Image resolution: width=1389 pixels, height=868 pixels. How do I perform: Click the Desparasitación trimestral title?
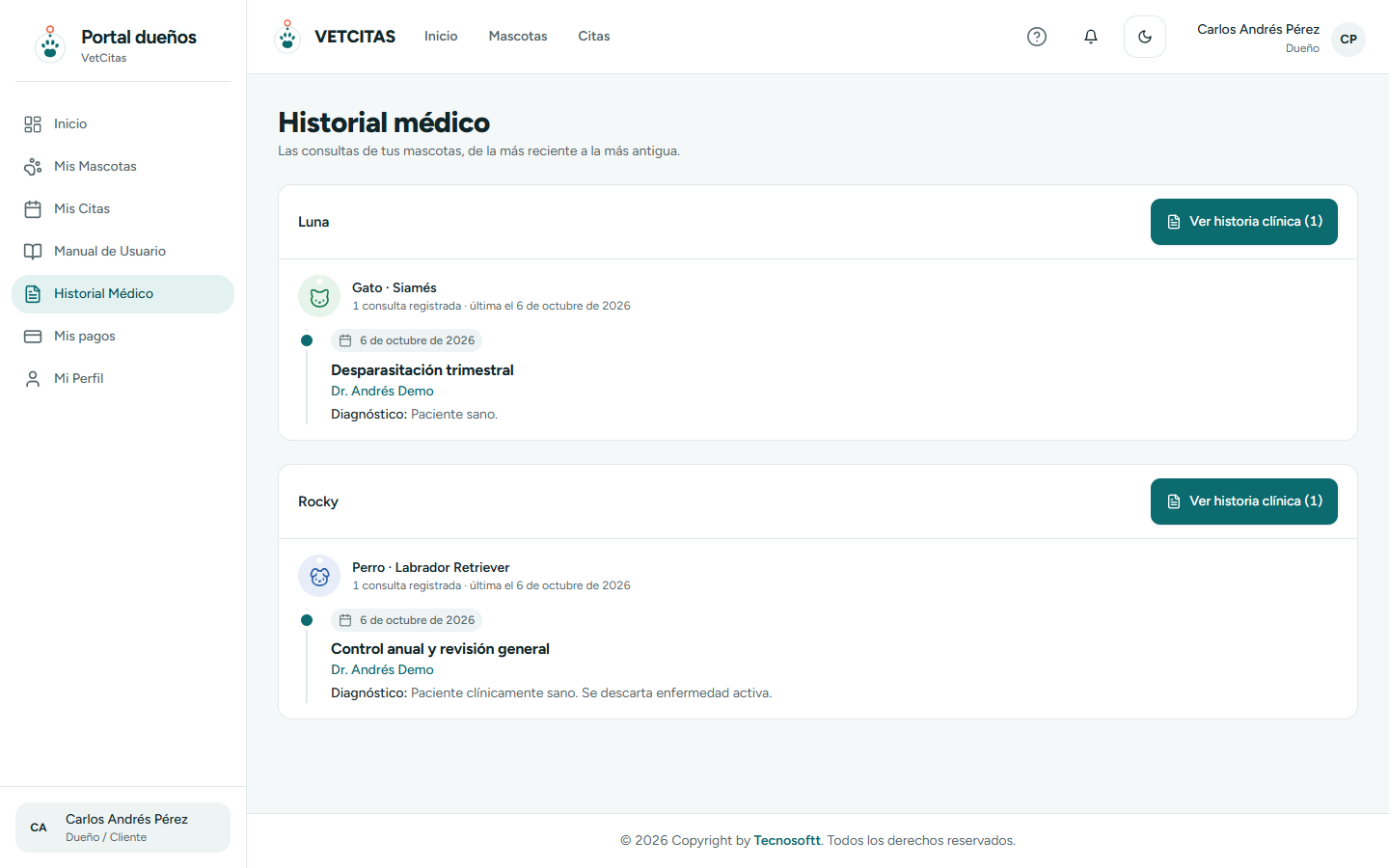click(x=422, y=370)
